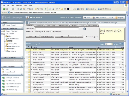Open Questionable Access report
Viewport: 129px width, 96px height.
[14, 84]
